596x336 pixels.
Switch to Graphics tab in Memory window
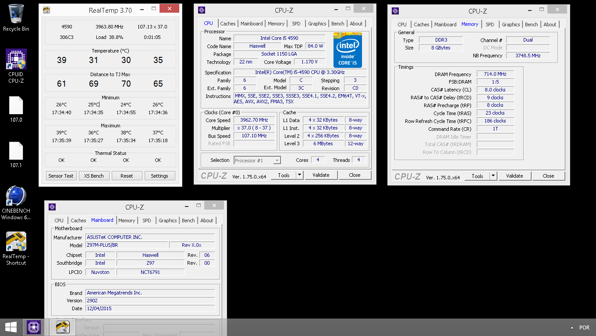coord(511,24)
